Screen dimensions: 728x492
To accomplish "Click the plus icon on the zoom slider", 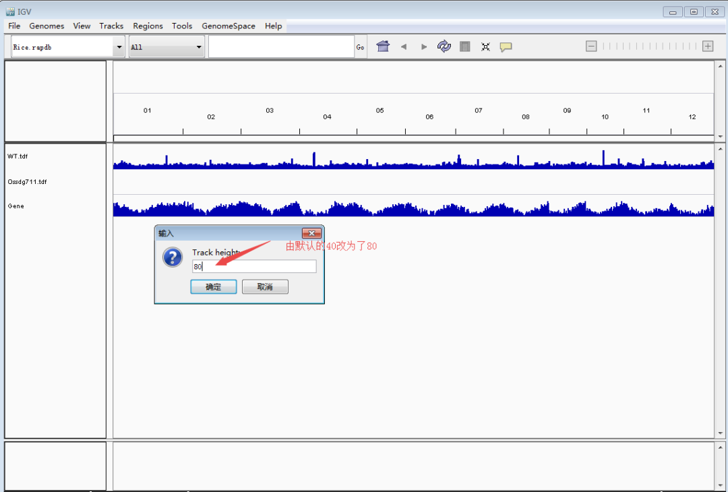I will tap(706, 46).
